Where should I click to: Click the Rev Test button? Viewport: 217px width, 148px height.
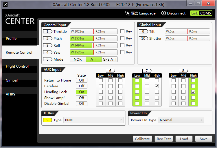click(x=164, y=139)
